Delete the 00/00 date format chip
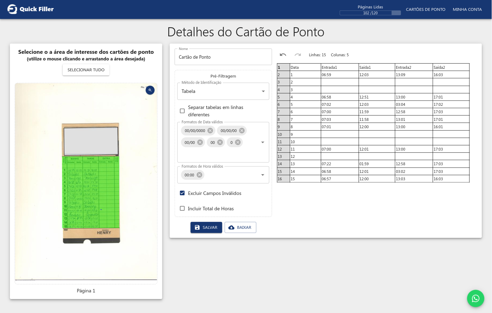This screenshot has width=492, height=313. [200, 142]
